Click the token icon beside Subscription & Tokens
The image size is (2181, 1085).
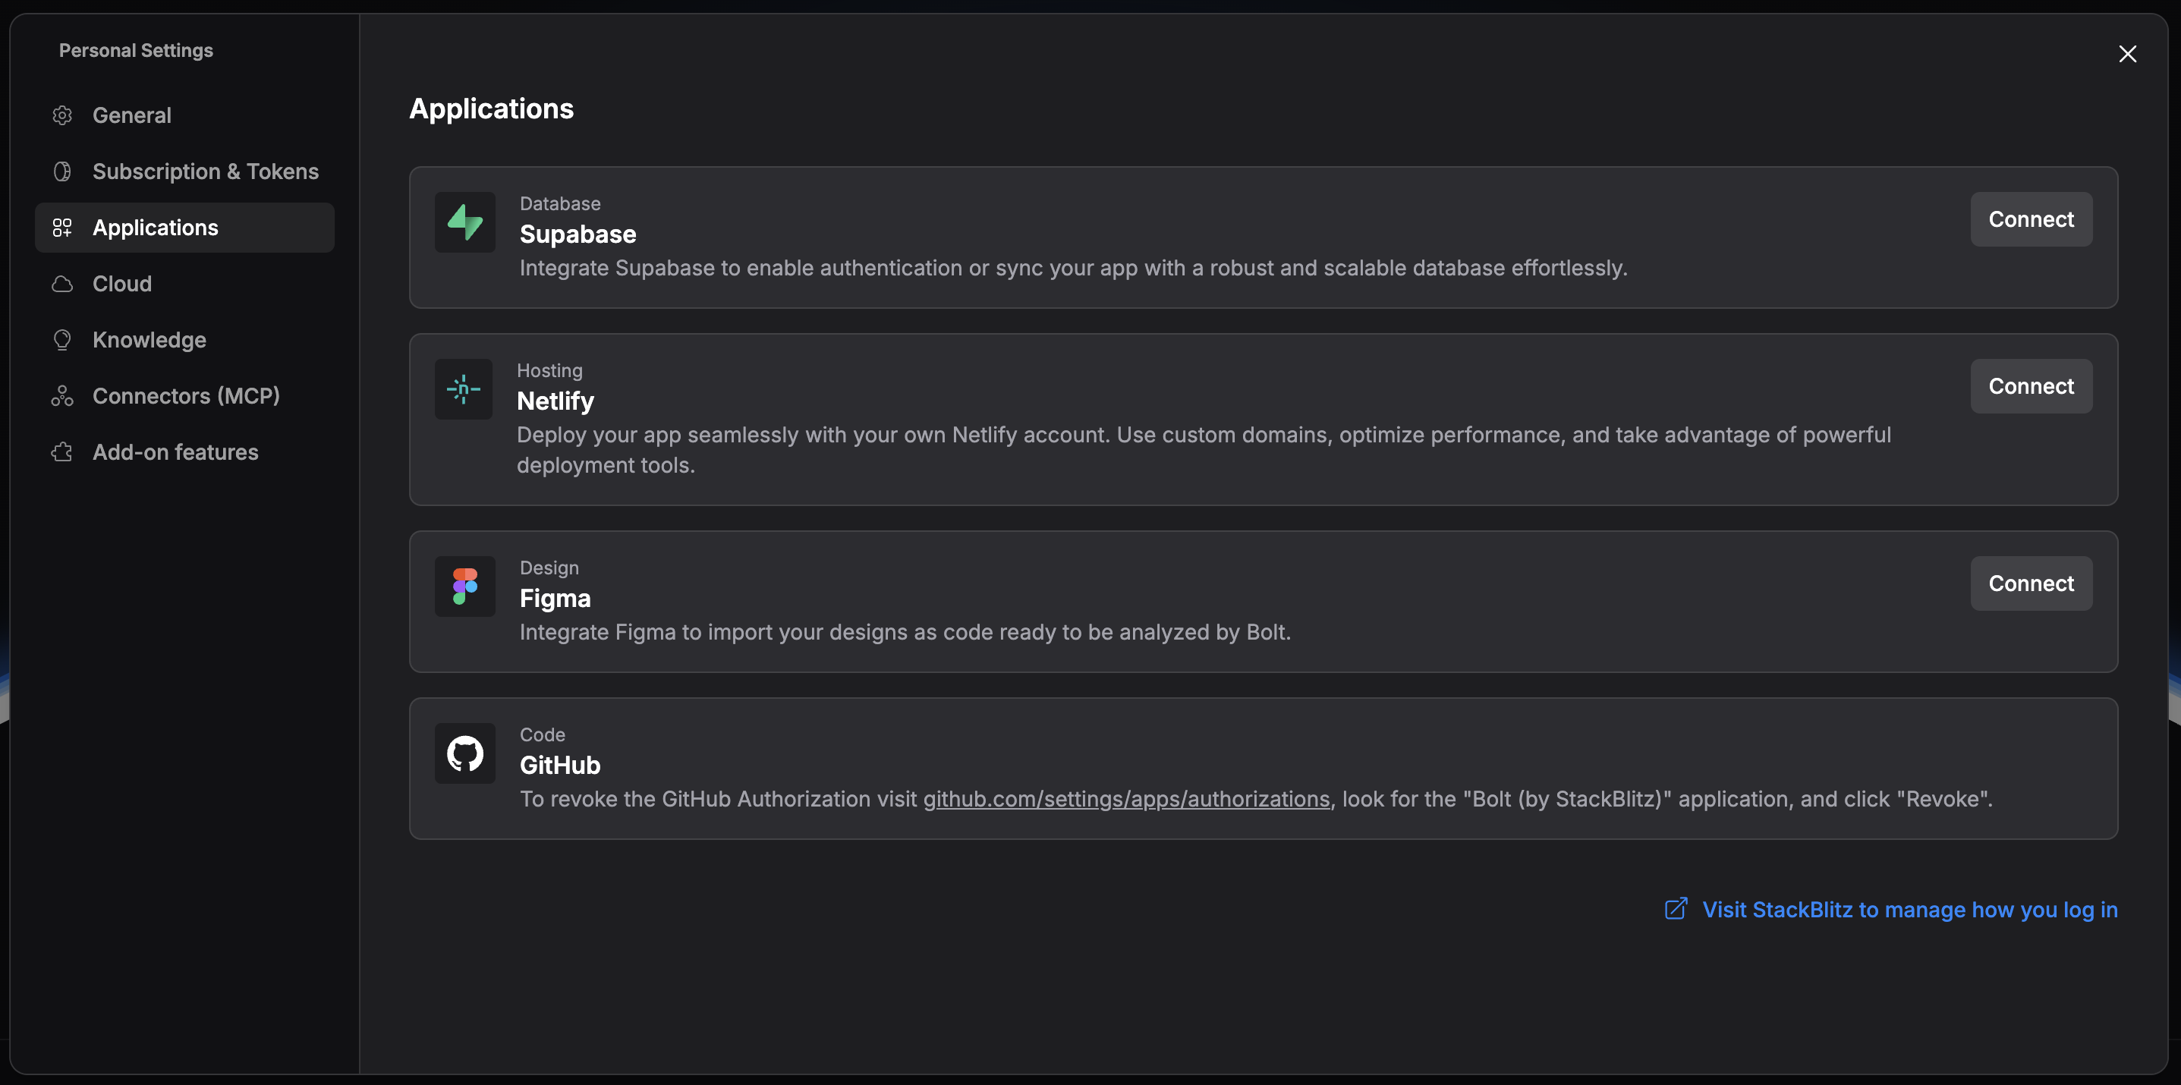click(61, 171)
